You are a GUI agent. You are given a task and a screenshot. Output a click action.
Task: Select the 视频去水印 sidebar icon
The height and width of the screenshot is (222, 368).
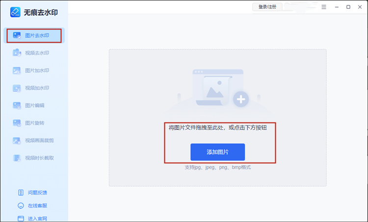pyautogui.click(x=17, y=53)
